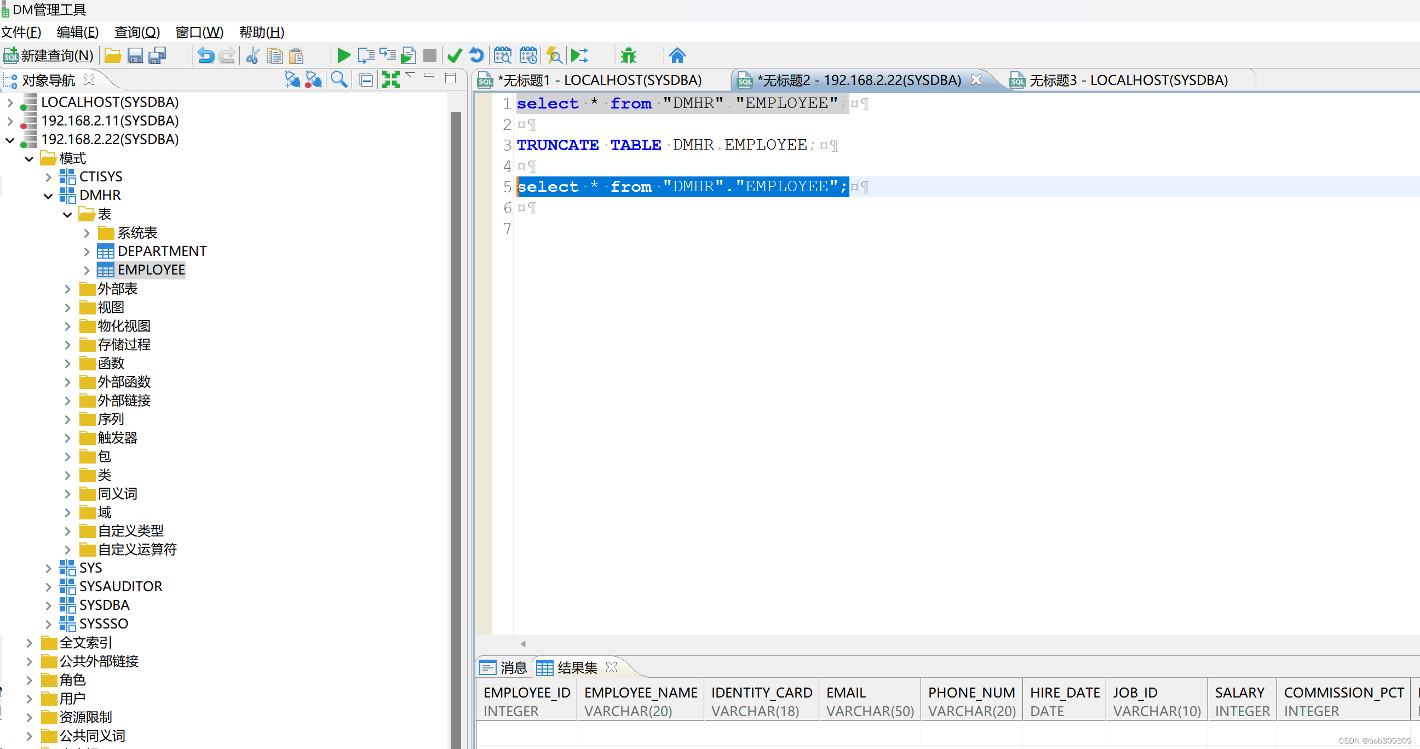Run the SQL with the green play button
Image resolution: width=1420 pixels, height=749 pixels.
[x=343, y=55]
